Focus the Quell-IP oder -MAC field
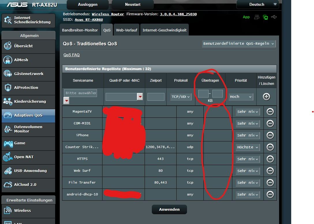Image resolution: width=314 pixels, height=224 pixels. coord(121,97)
